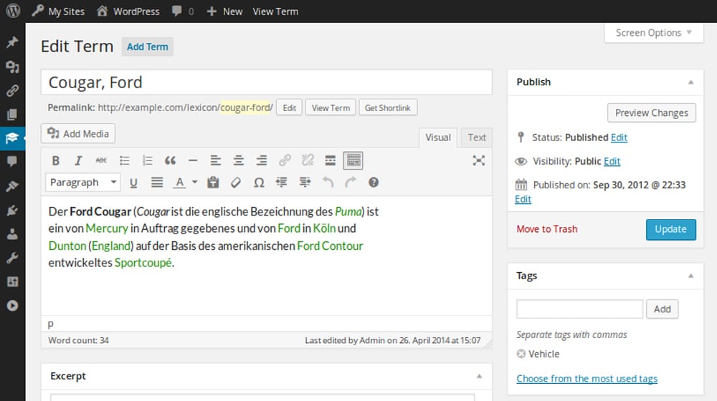The height and width of the screenshot is (401, 717).
Task: Open the Paragraph format dropdown
Action: pos(82,182)
